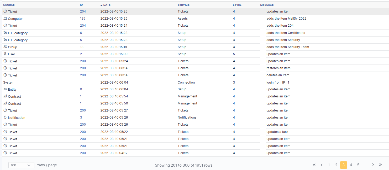The height and width of the screenshot is (170, 389).
Task: Switch to page 1 of results
Action: (x=329, y=165)
